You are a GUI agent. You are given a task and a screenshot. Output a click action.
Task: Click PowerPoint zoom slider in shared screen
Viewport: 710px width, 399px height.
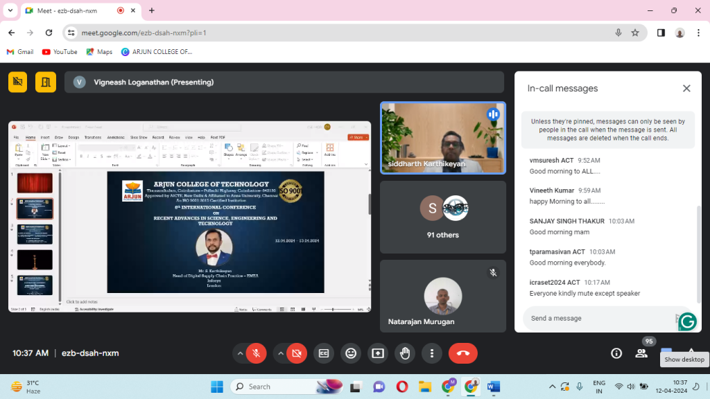[334, 310]
